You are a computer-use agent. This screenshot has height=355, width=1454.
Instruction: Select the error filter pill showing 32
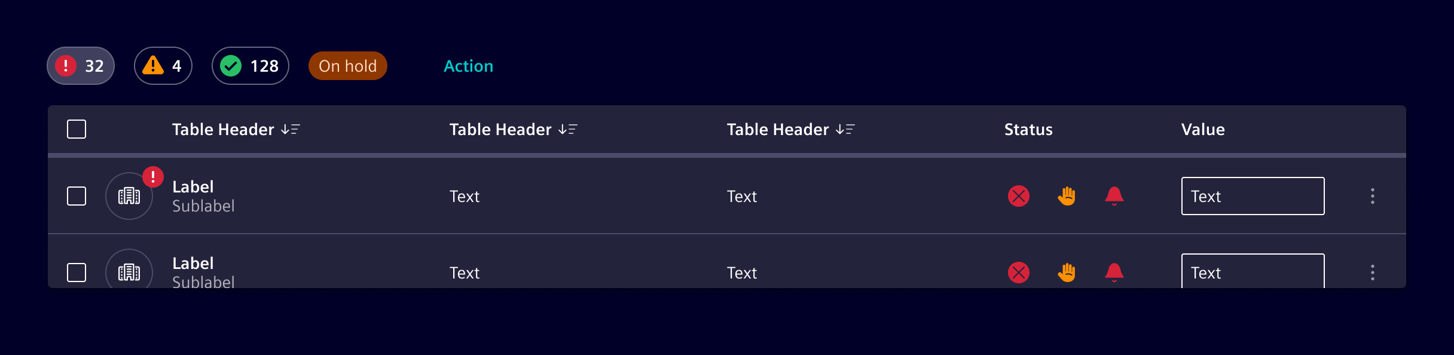81,66
